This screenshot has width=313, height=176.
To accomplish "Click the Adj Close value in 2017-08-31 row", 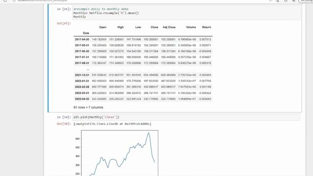I will tap(168, 63).
